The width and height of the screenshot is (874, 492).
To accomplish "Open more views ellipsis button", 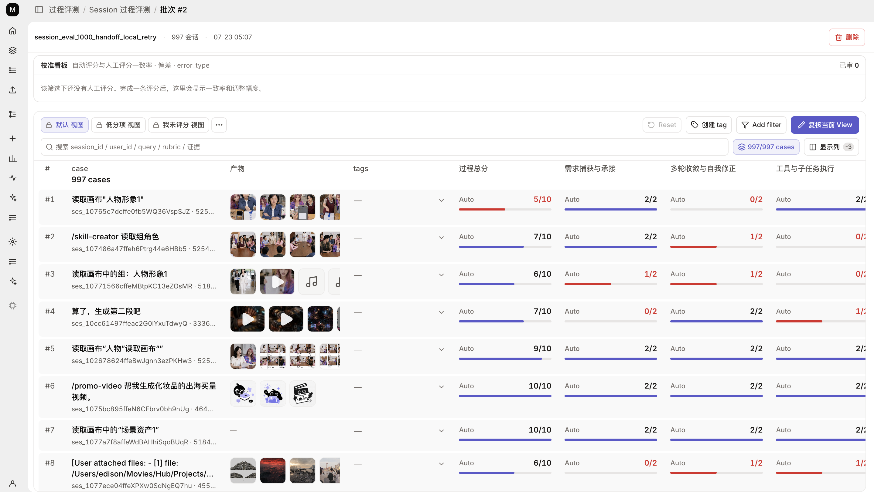I will 219,125.
